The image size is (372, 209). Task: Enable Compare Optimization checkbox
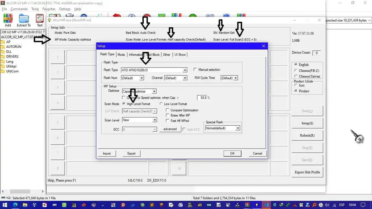pyautogui.click(x=168, y=110)
